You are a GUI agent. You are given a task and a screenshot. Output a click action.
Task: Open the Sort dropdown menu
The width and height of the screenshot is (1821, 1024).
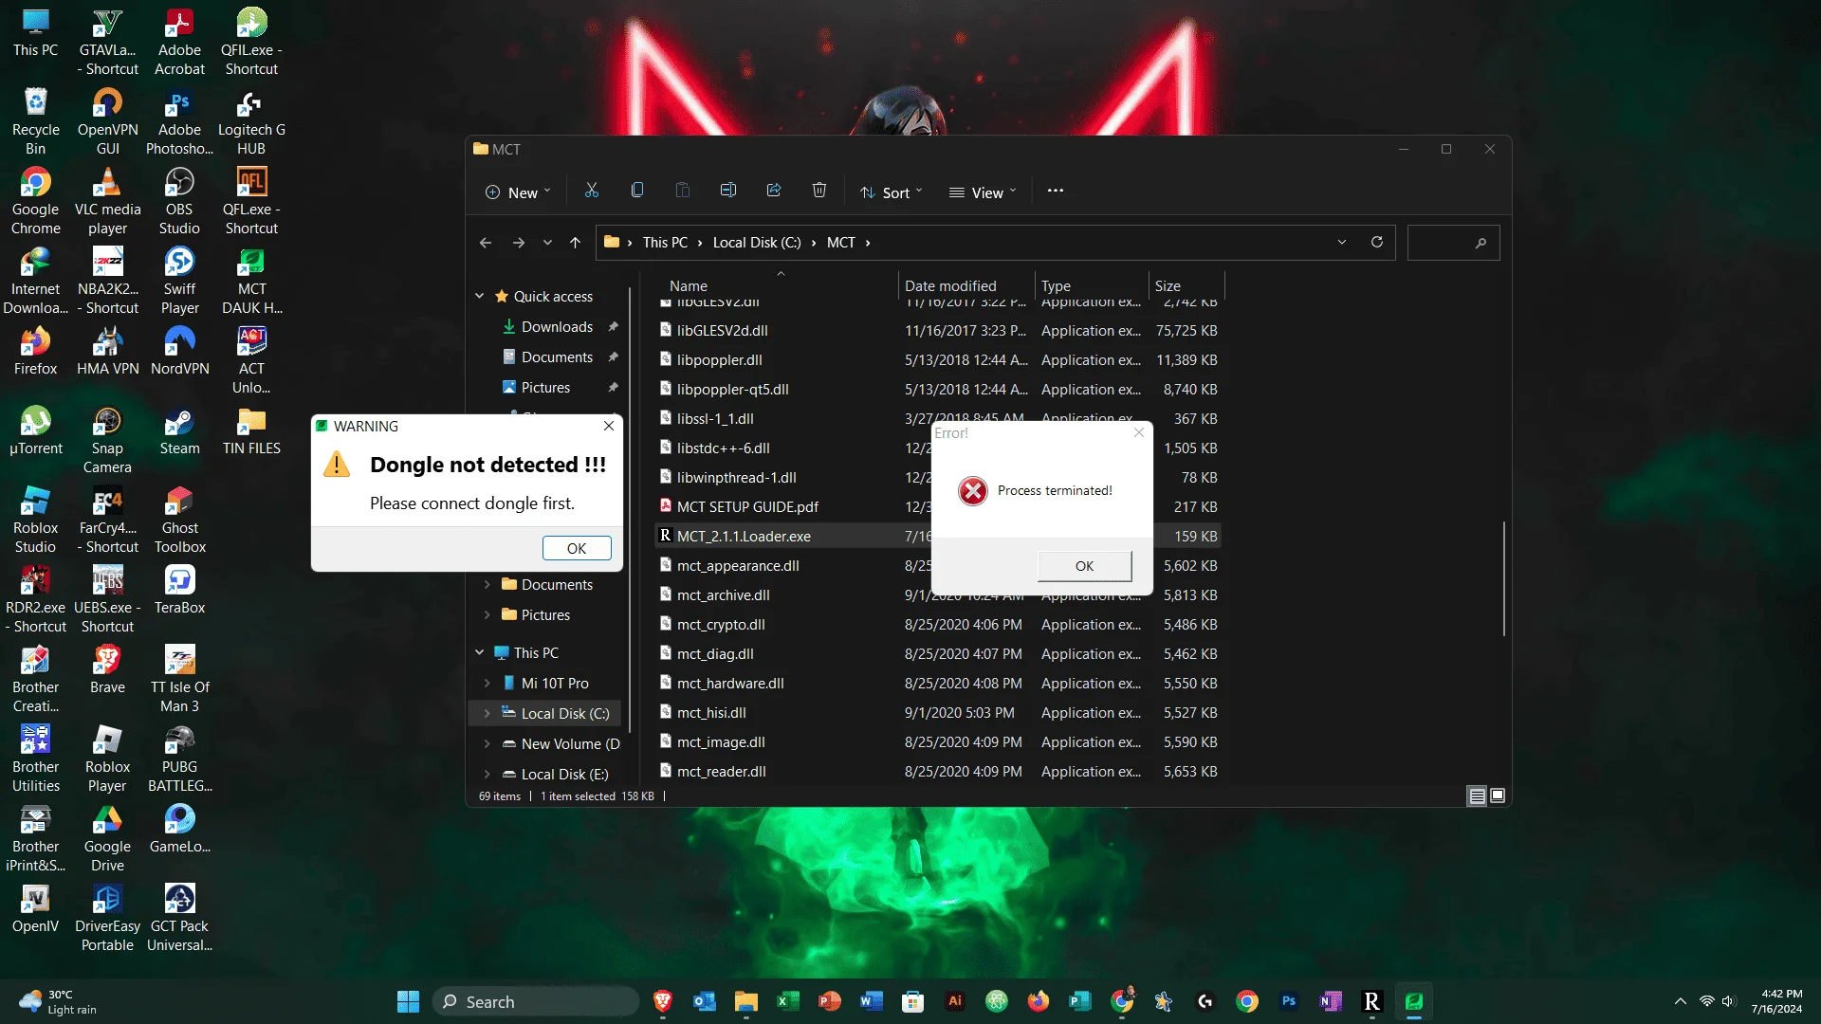(891, 192)
